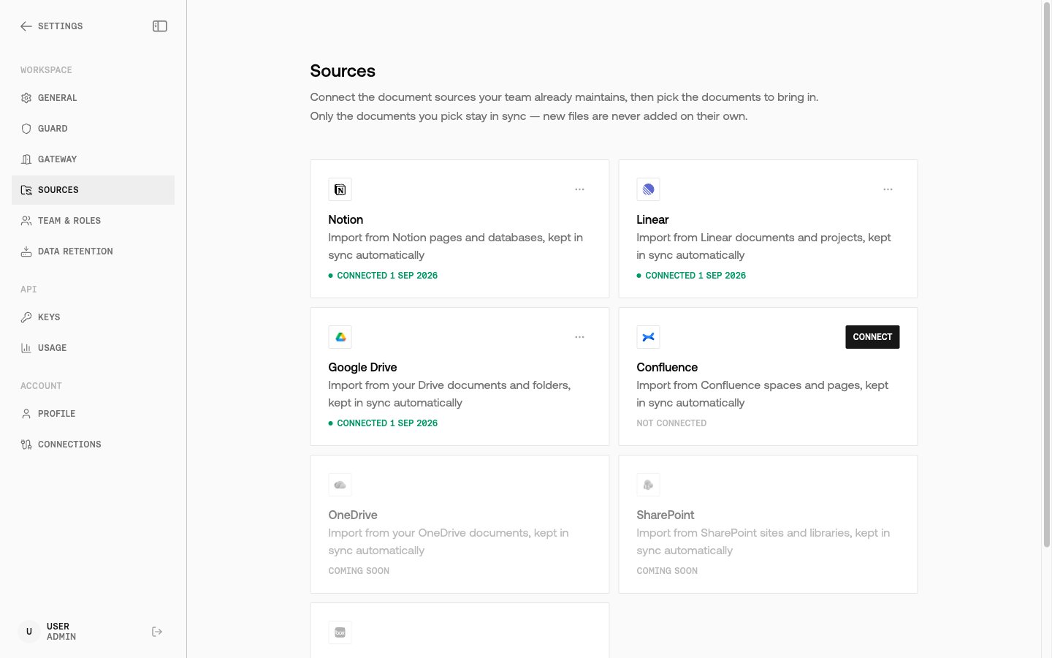Connect the Confluence source

(872, 337)
